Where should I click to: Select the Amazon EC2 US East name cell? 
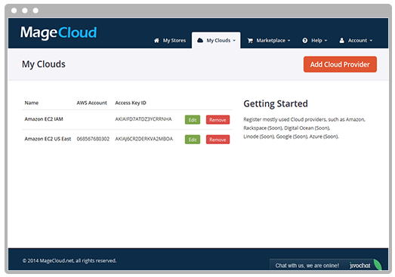pyautogui.click(x=48, y=139)
